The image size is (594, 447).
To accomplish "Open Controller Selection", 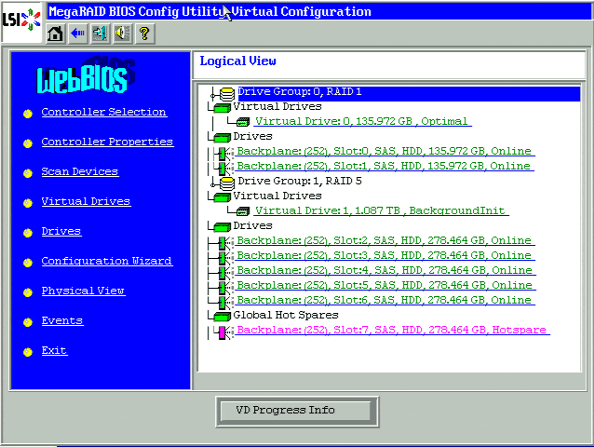I will (103, 112).
